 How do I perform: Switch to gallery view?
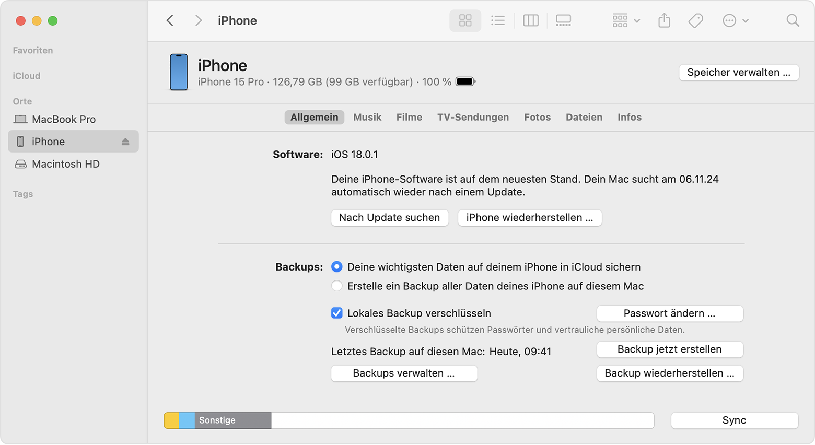pos(563,20)
